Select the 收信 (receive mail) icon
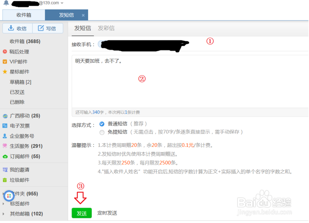Screen dimensions: 309x223 click(11, 28)
